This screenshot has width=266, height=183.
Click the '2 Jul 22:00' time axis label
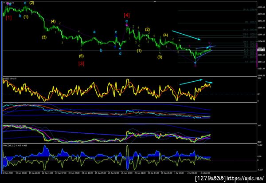pyautogui.click(x=205, y=173)
